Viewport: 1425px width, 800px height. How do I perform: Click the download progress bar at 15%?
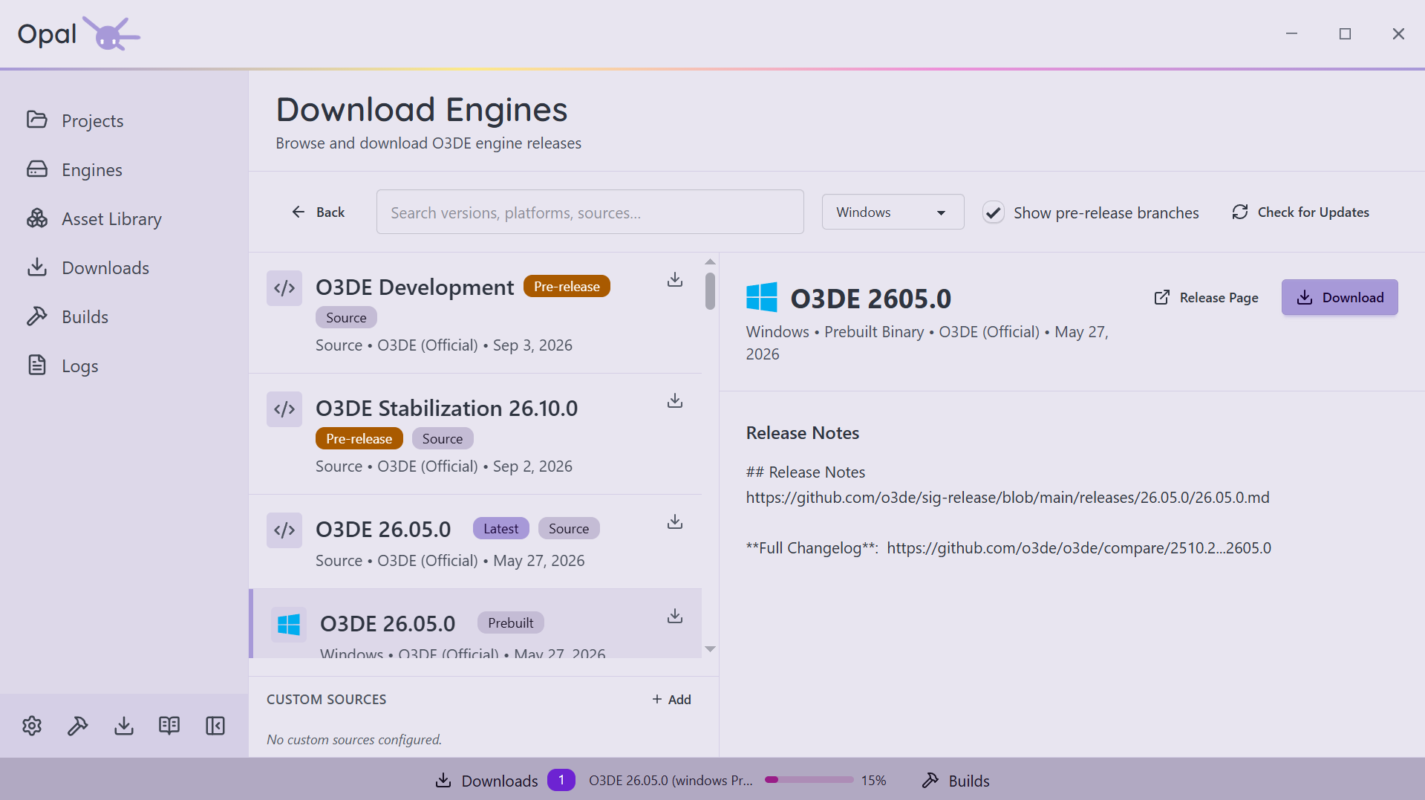coord(809,780)
